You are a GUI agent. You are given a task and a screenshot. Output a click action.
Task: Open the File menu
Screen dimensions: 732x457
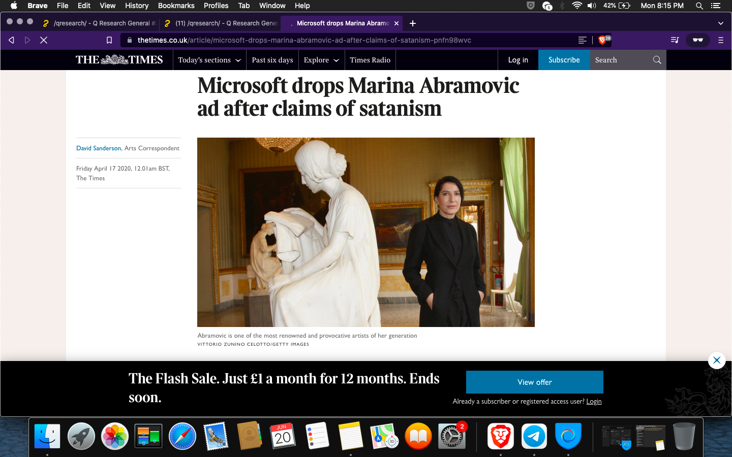point(63,6)
